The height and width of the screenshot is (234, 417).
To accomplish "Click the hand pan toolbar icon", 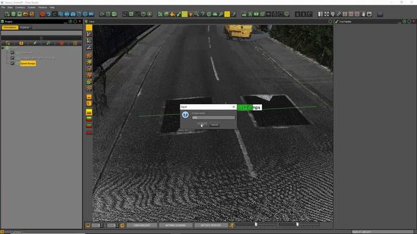I will click(x=364, y=14).
